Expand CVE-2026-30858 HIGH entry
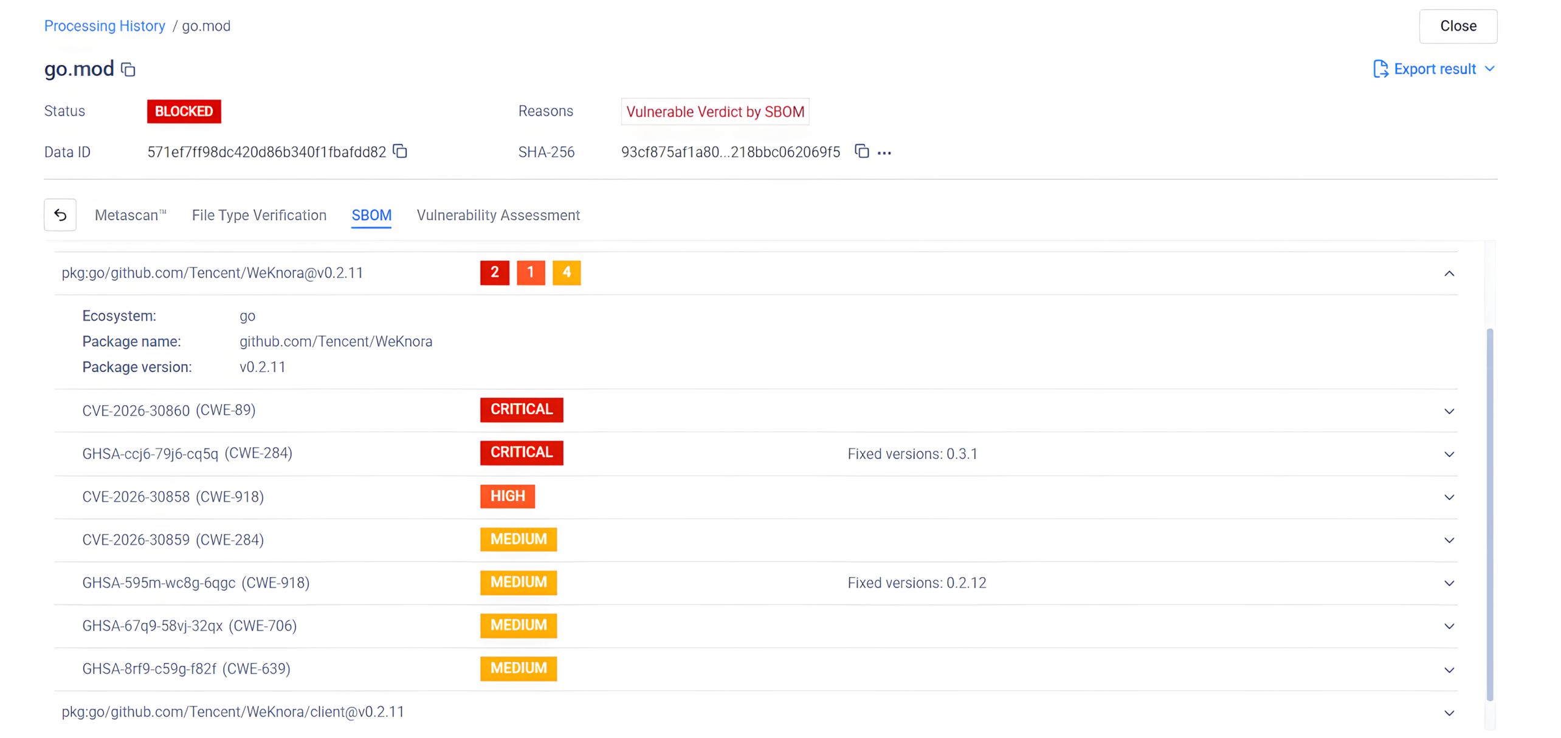 (1449, 497)
